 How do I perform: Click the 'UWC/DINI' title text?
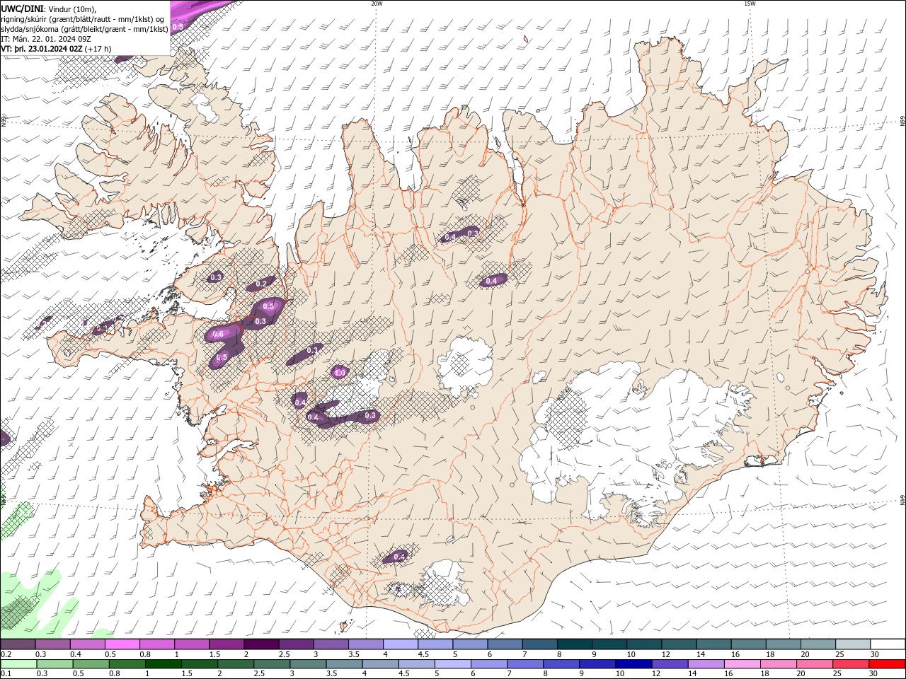pos(22,8)
